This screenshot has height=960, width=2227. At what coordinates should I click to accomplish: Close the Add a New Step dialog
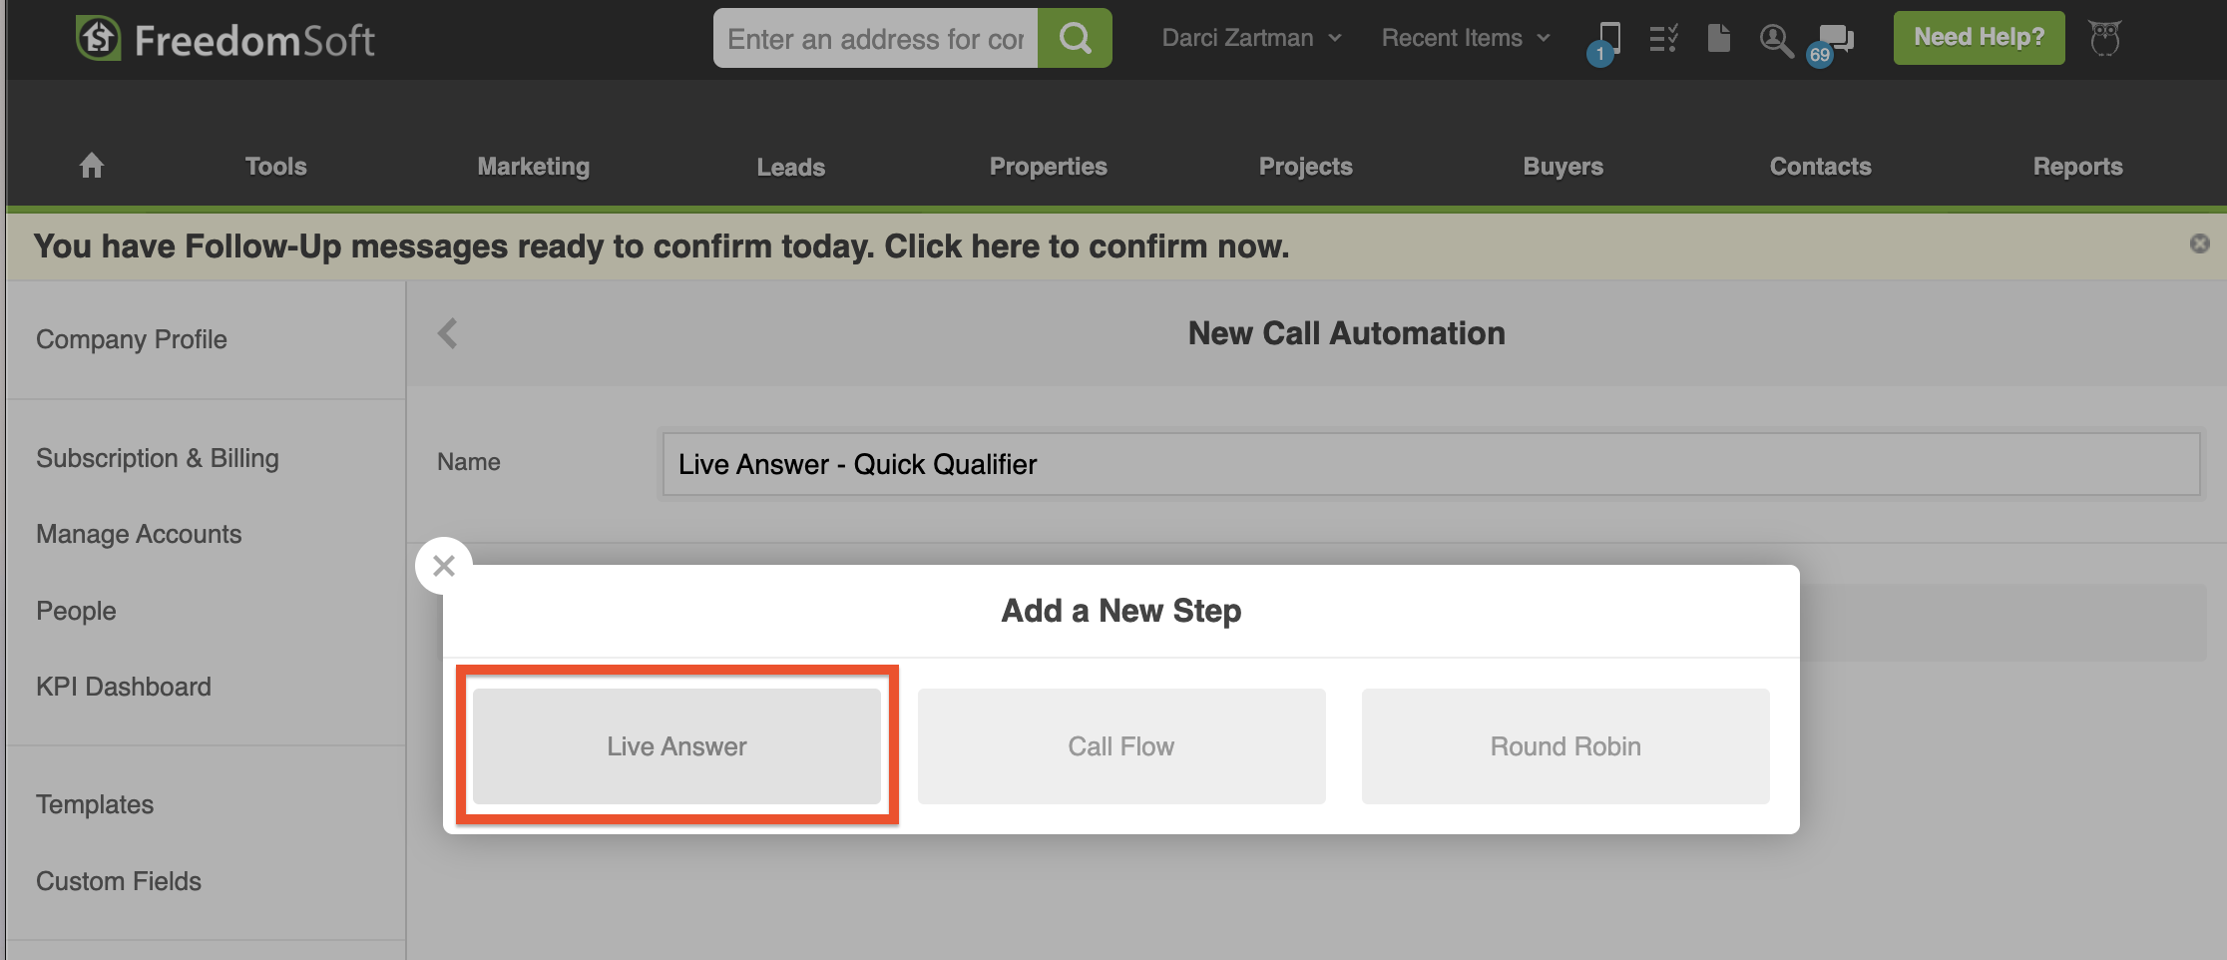[444, 566]
